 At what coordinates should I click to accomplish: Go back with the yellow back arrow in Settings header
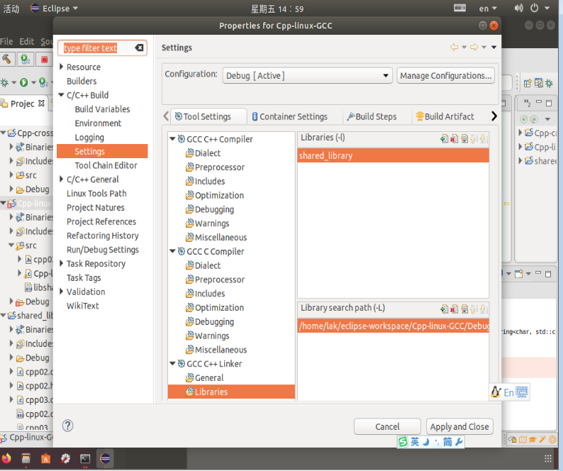(x=455, y=47)
